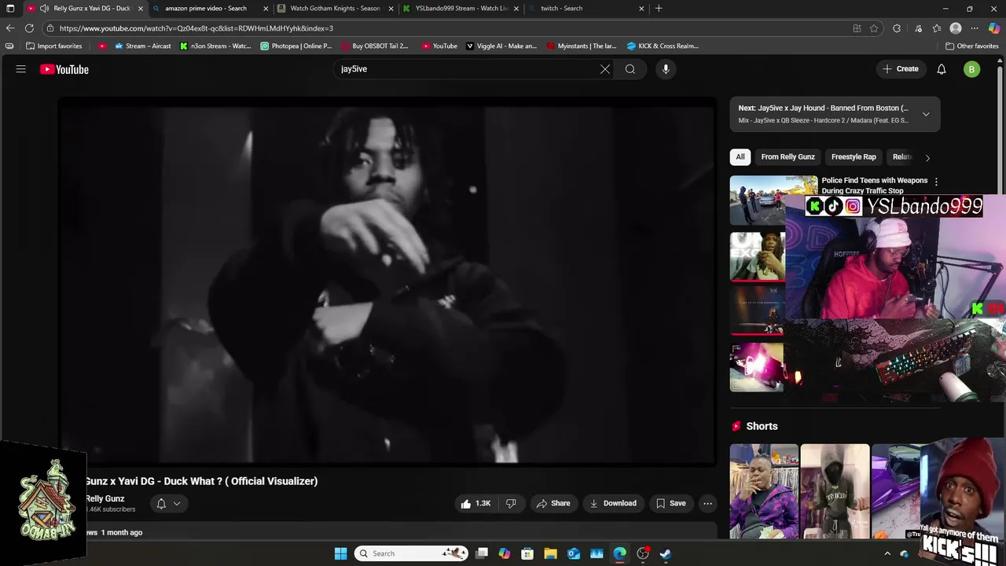Open Police Find Teens video thumbnail

pos(773,200)
